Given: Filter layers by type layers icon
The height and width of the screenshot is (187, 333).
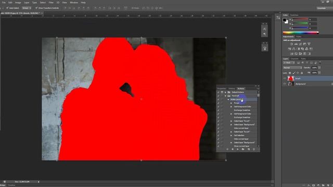Looking at the screenshot, I should tap(307, 63).
